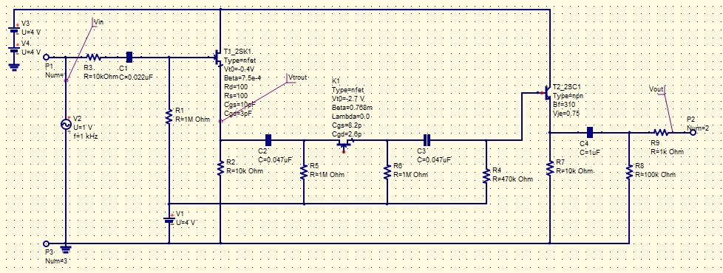This screenshot has height=273, width=723.
Task: Click the Rs=100 property text
Action: coord(236,96)
